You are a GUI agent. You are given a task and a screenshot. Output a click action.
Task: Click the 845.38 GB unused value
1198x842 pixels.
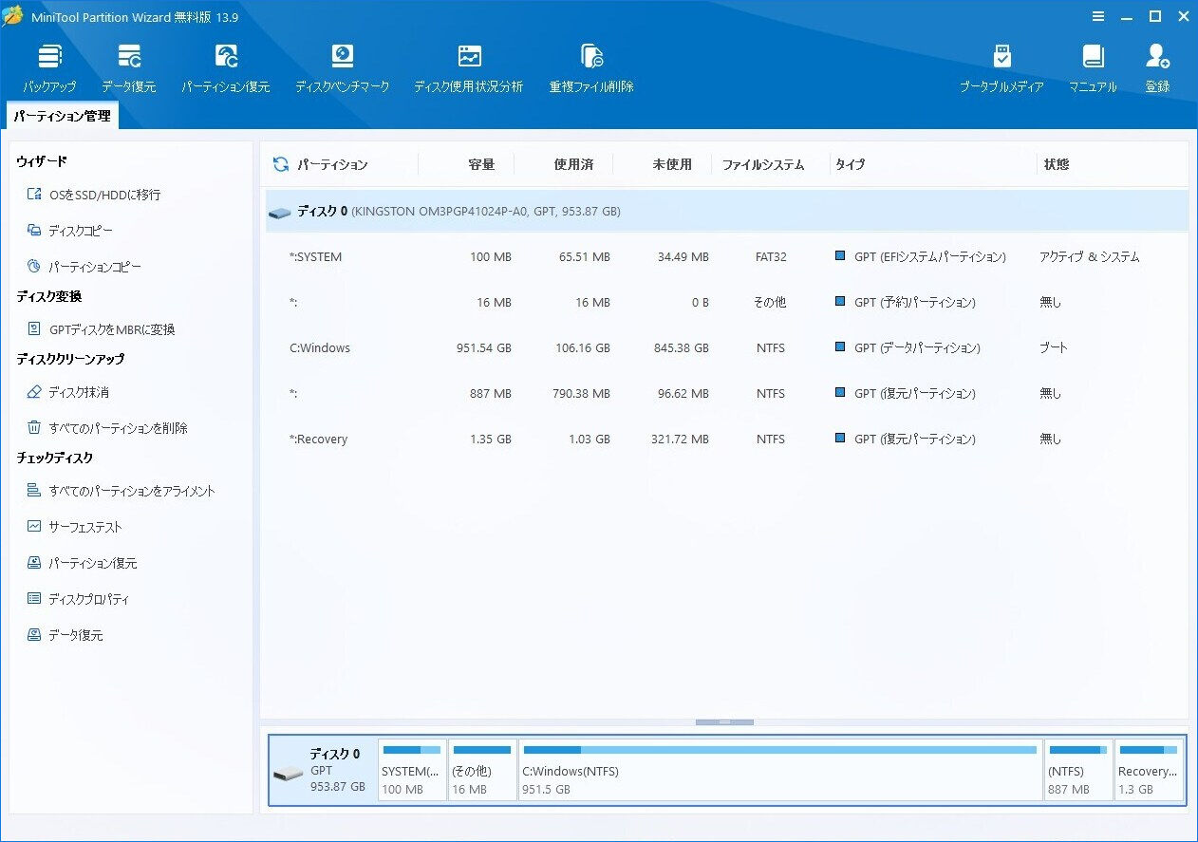[682, 348]
